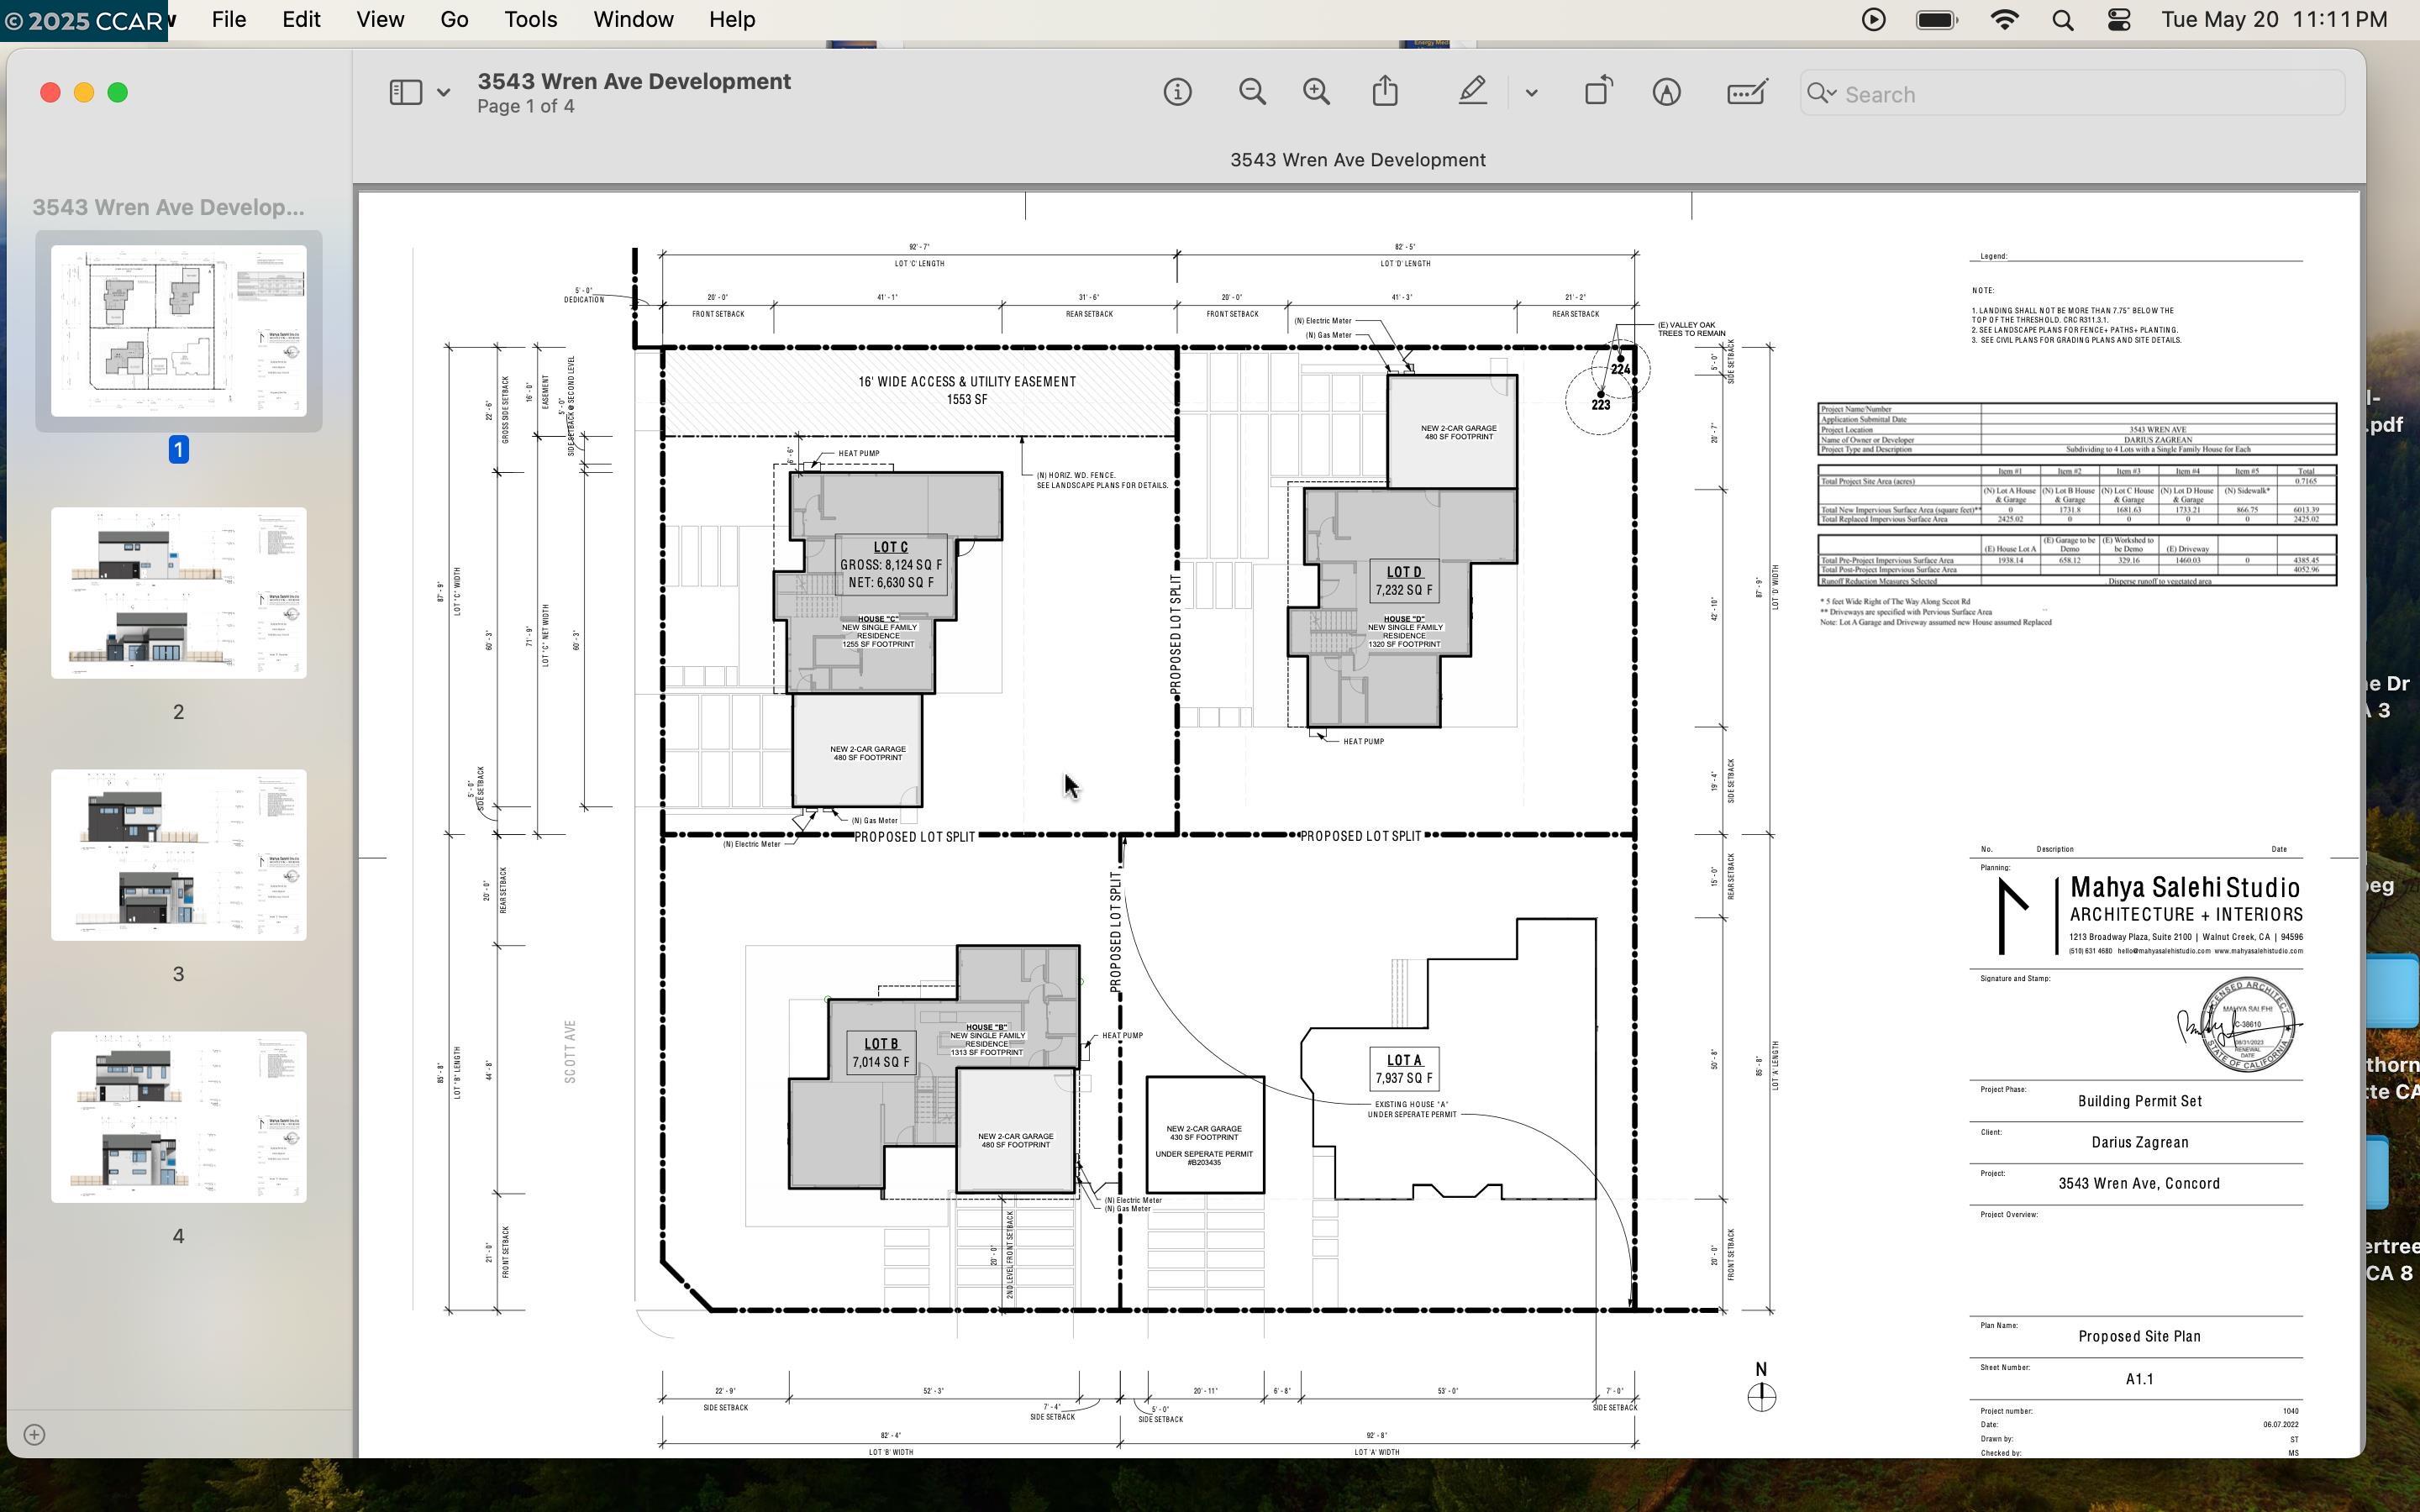Screen dimensions: 2420x1512
Task: Toggle the thumbnail sidebar
Action: (x=404, y=91)
